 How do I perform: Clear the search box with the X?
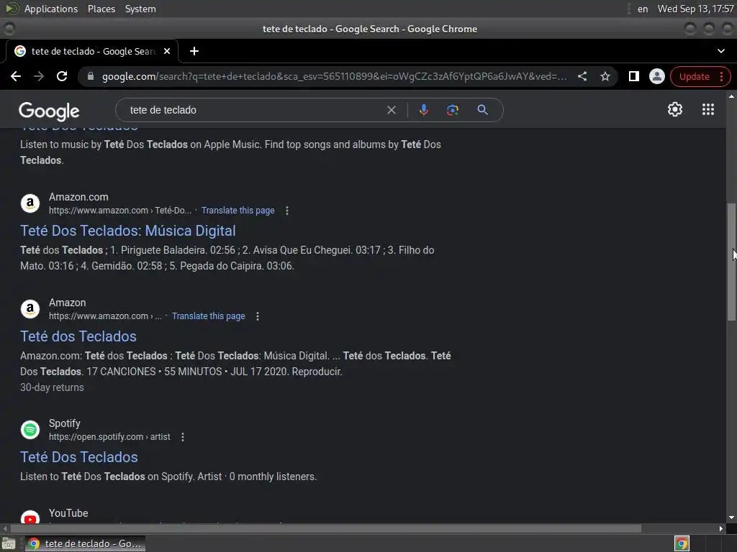tap(391, 110)
